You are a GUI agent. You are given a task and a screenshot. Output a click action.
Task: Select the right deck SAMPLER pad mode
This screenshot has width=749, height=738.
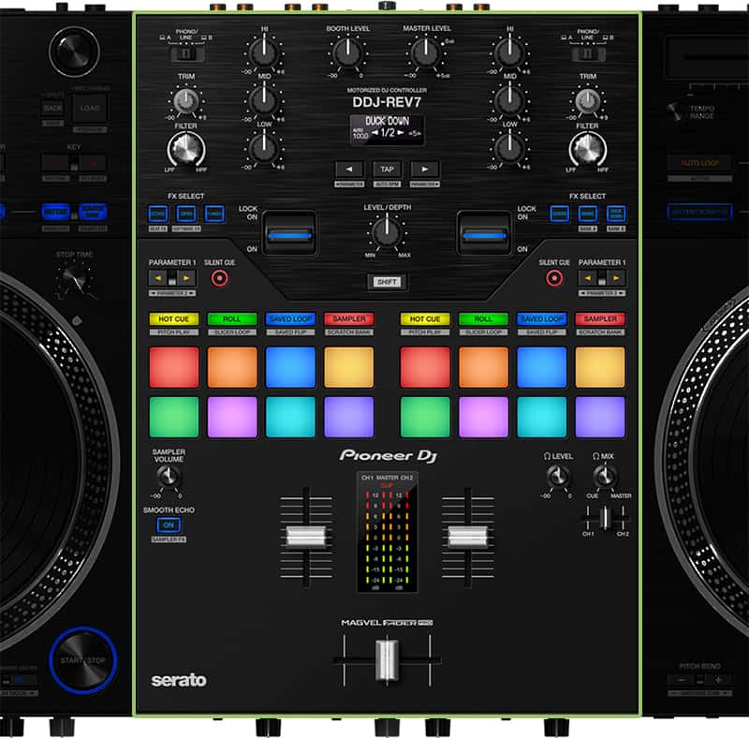point(600,318)
